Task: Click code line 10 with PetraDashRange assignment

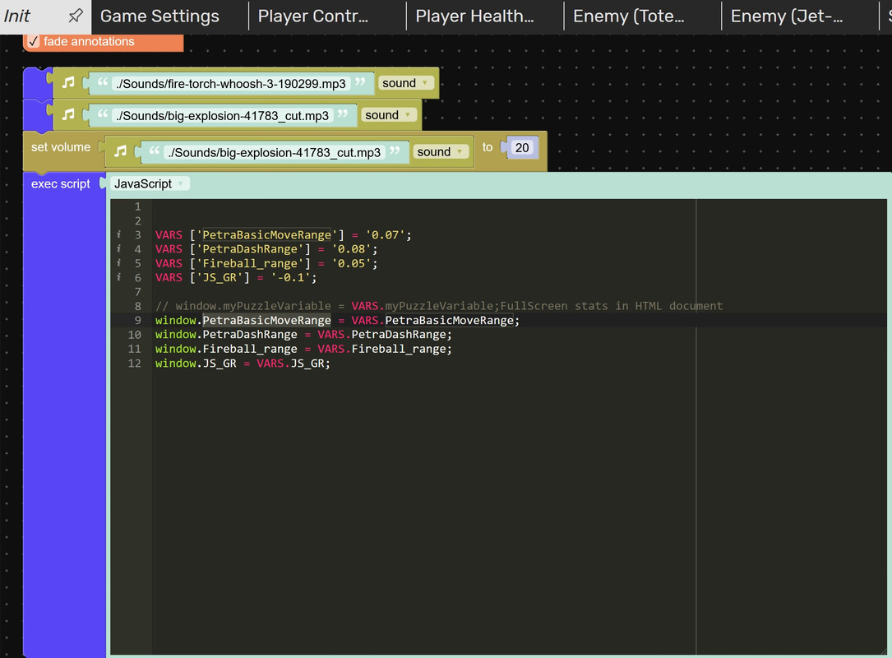Action: (303, 335)
